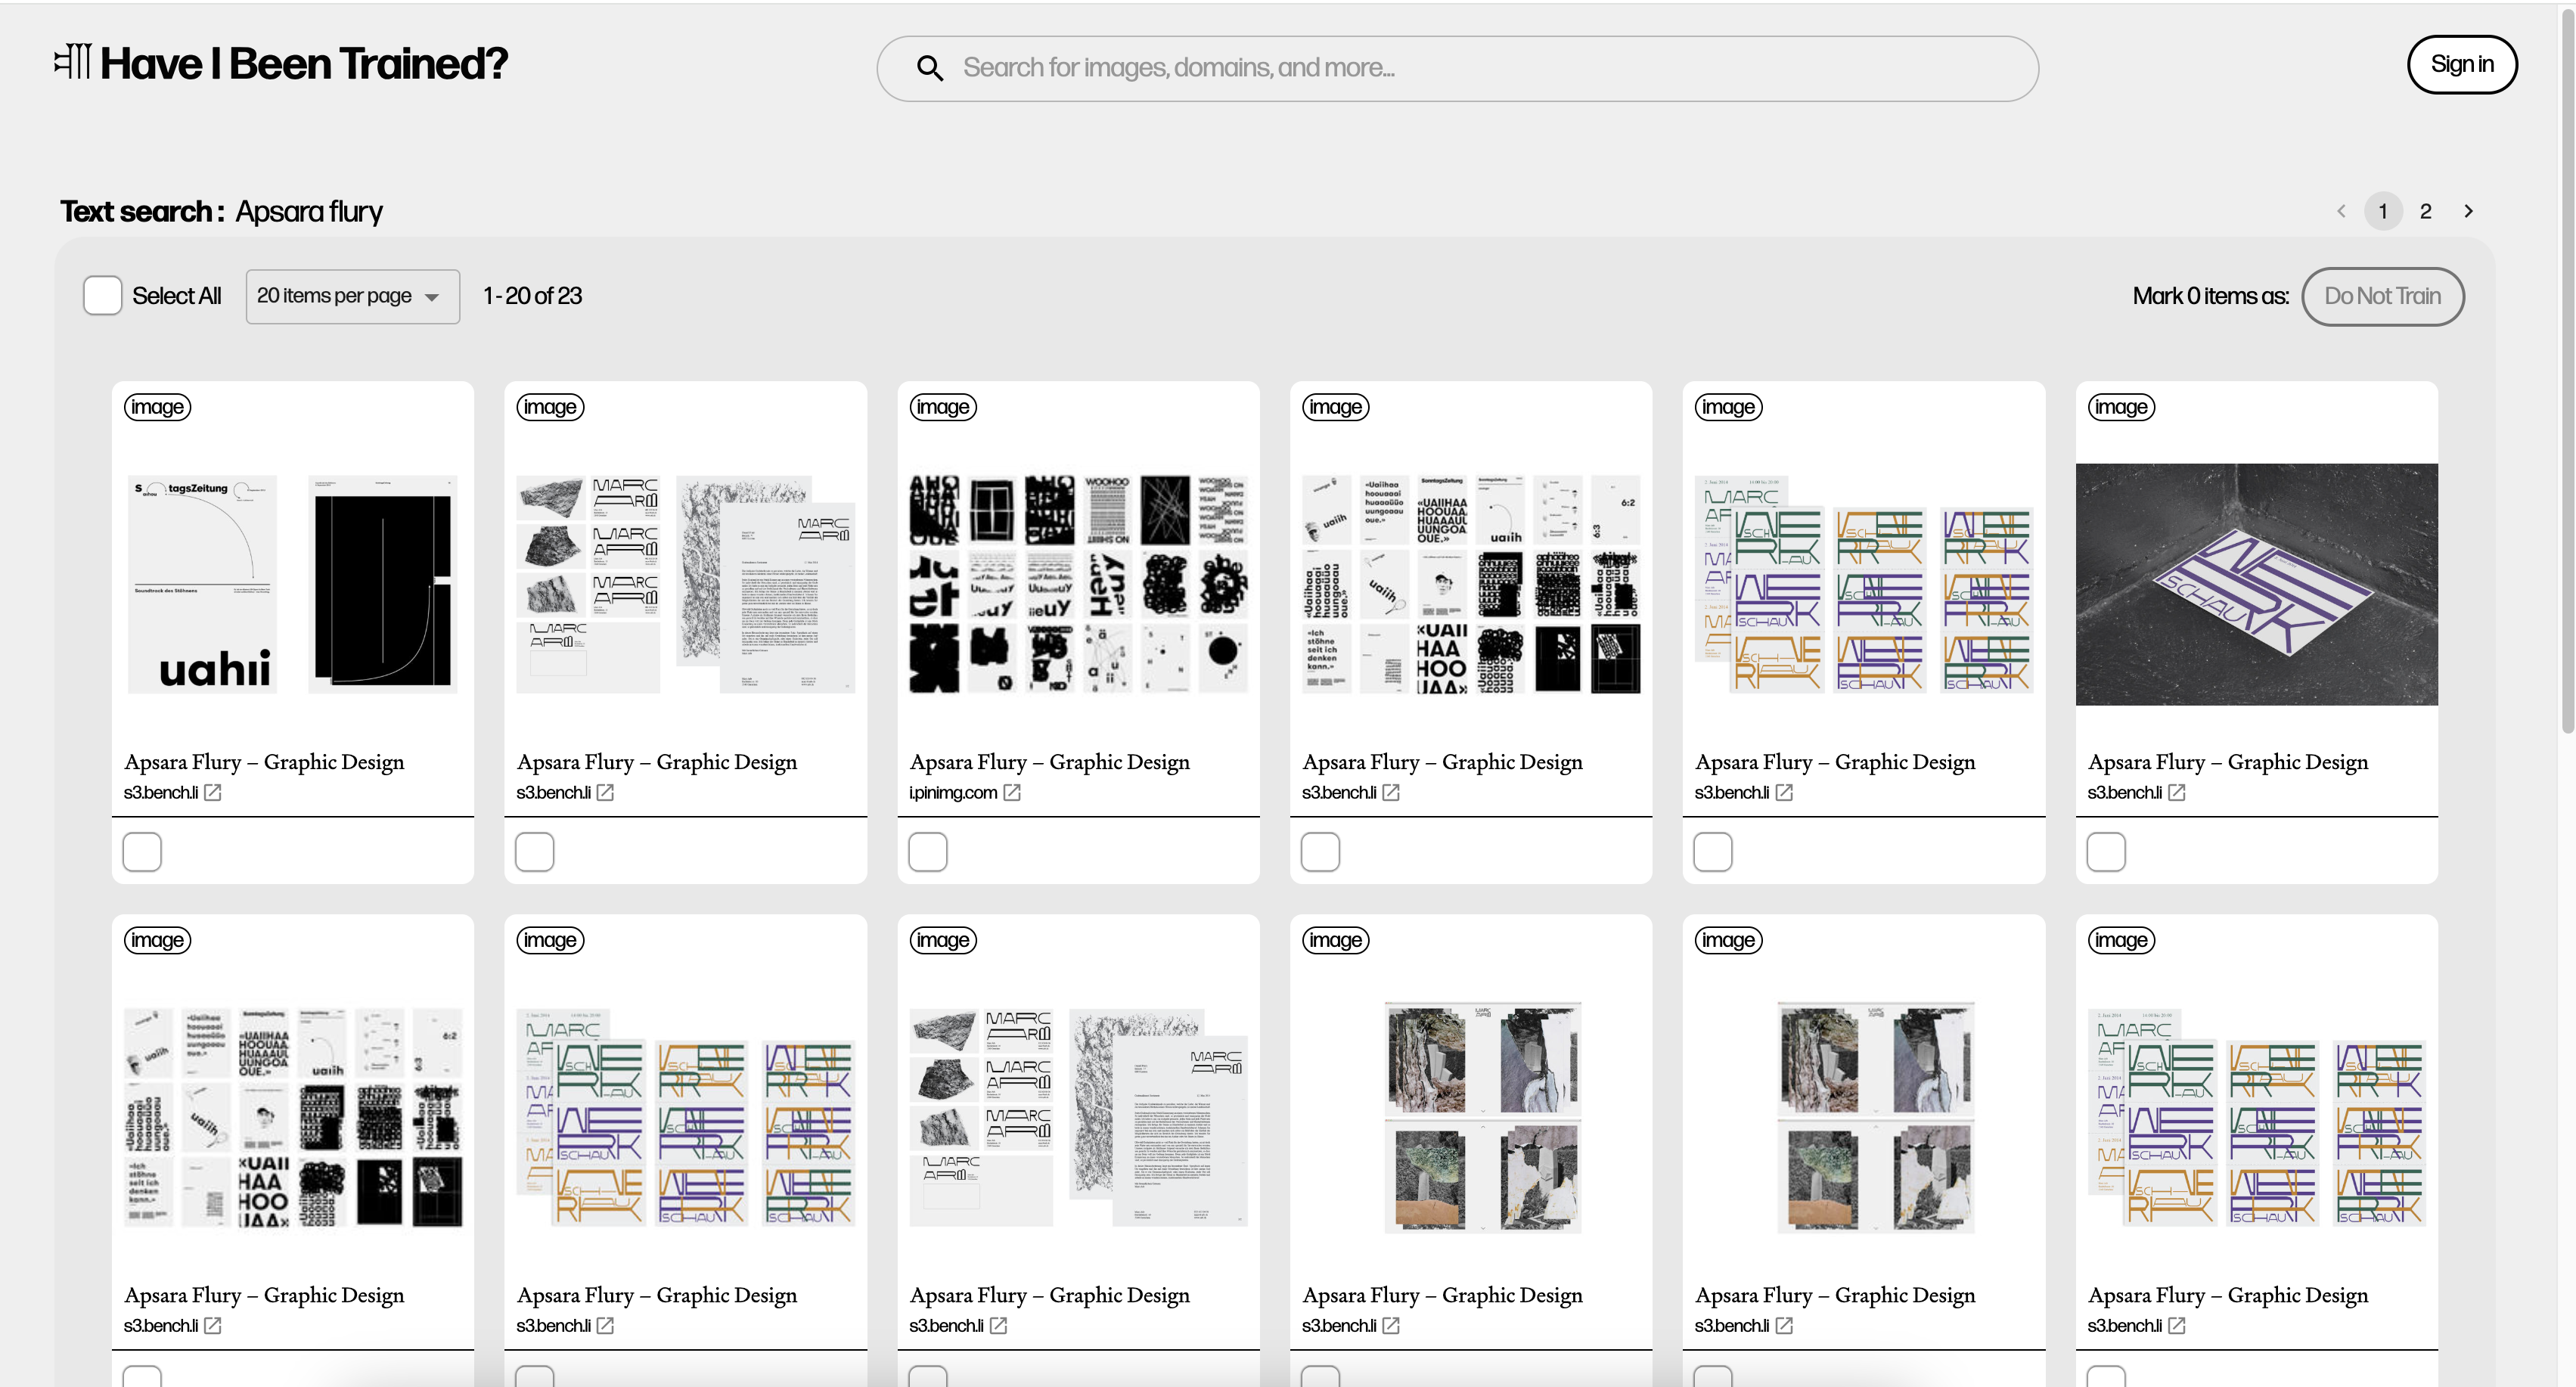The image size is (2576, 1387).
Task: Open external link icon under the uahii poster card
Action: (213, 792)
